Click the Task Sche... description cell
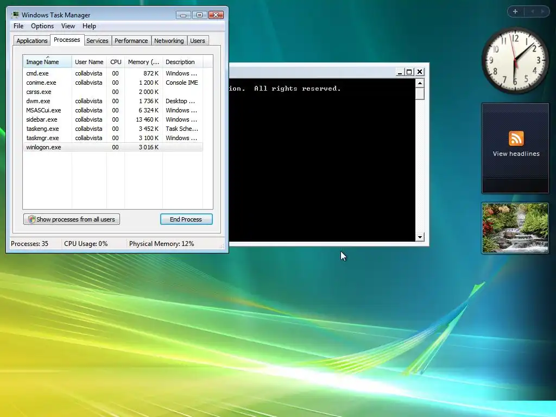This screenshot has width=556, height=417. coord(181,129)
